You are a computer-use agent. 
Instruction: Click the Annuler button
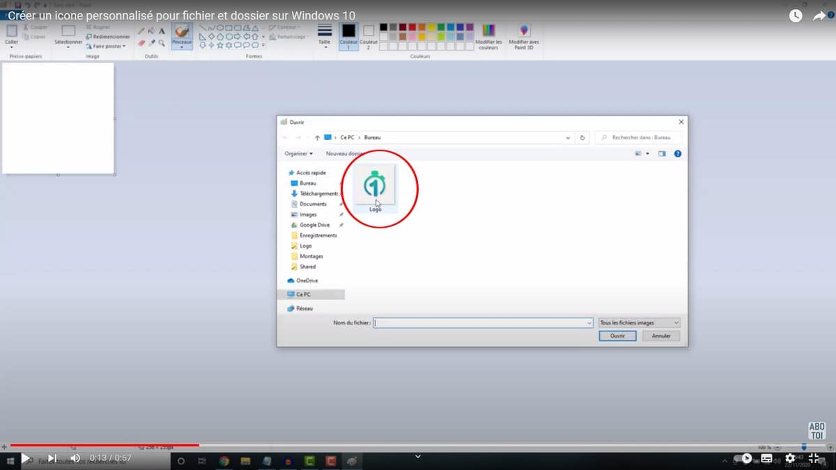point(660,336)
